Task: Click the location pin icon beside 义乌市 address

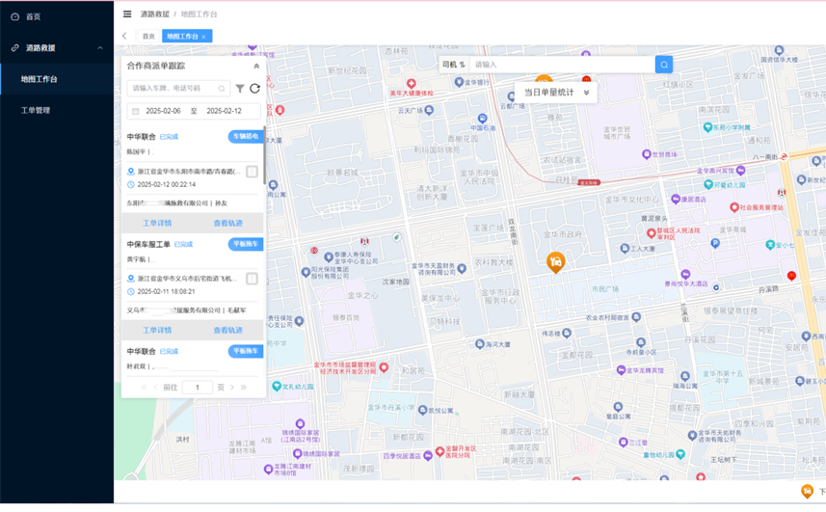Action: (131, 278)
